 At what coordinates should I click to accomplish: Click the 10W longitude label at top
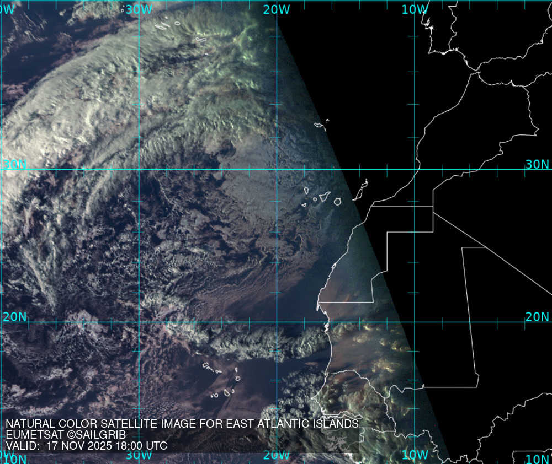[x=415, y=9]
